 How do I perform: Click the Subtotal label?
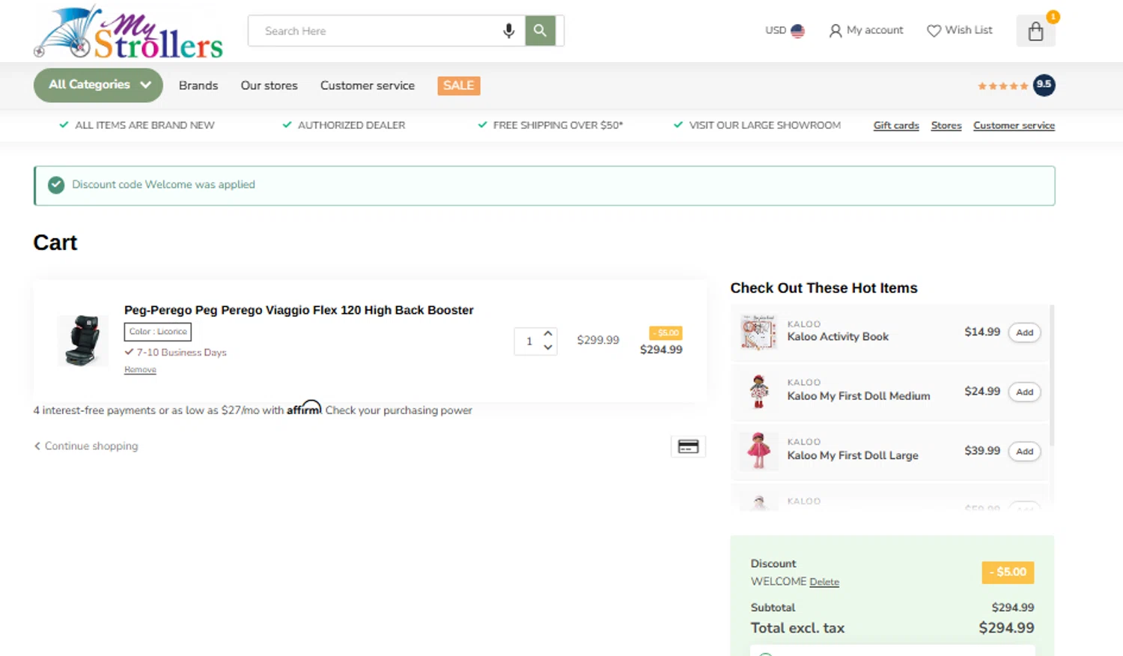pyautogui.click(x=773, y=607)
